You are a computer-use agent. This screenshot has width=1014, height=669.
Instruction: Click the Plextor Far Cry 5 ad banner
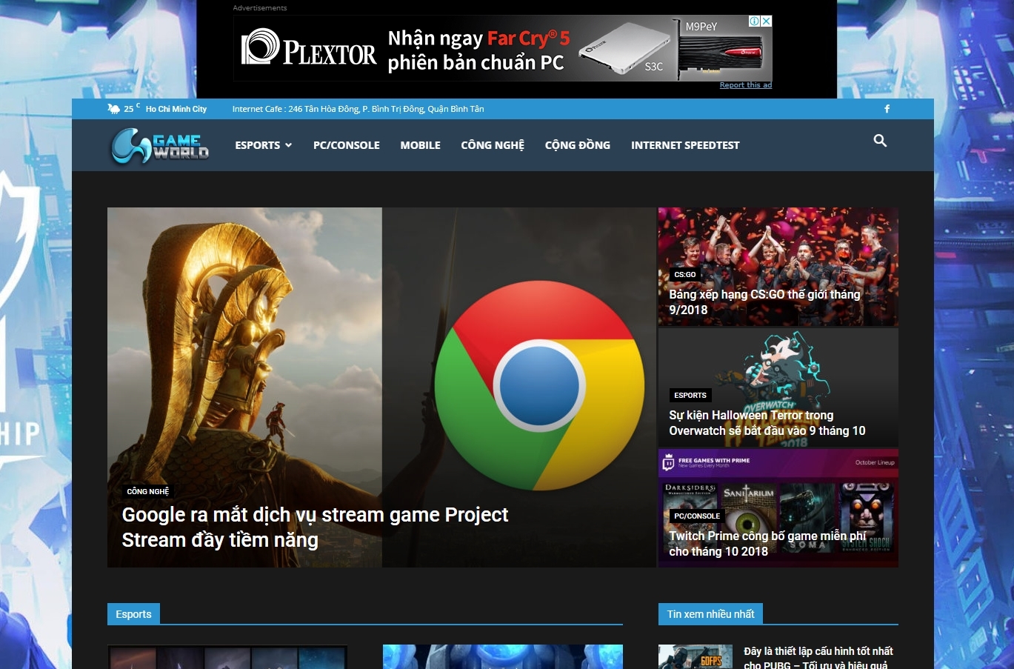click(503, 48)
